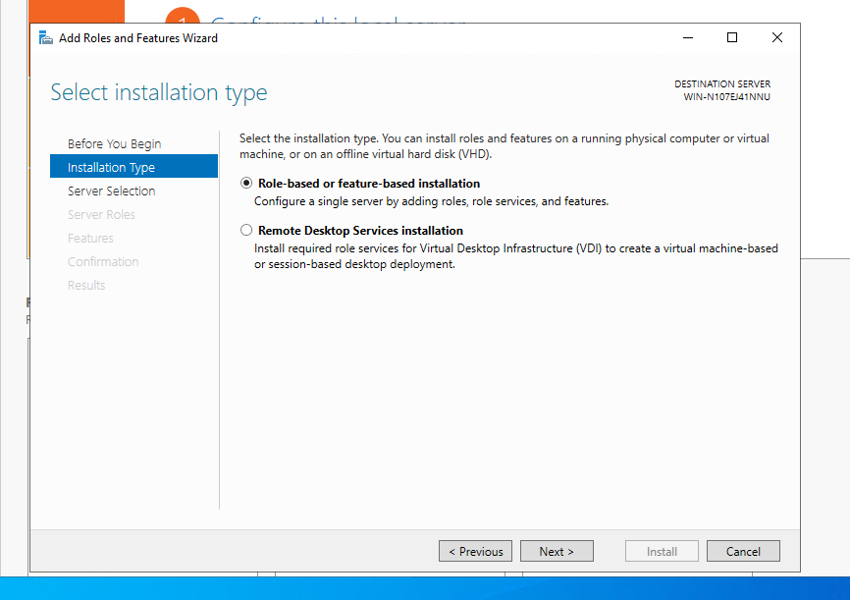Screen dimensions: 850x600
Task: Click the Confirmation step in sidebar
Action: 103,262
